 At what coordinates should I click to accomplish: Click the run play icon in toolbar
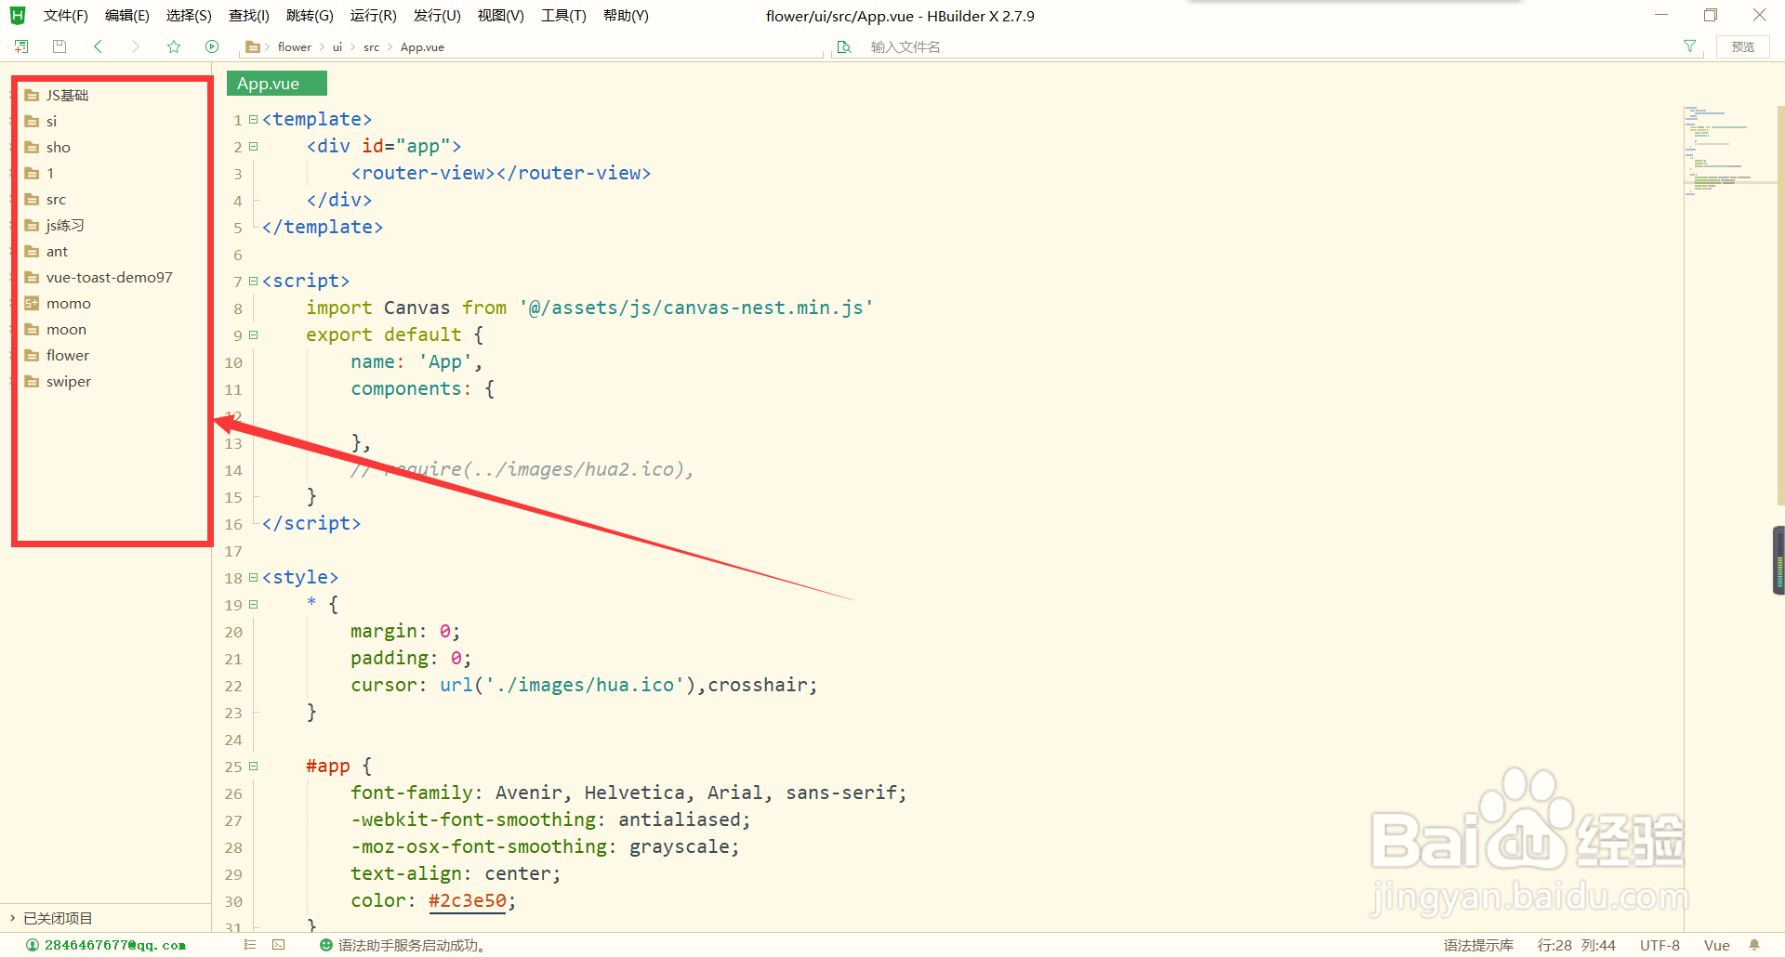(212, 46)
